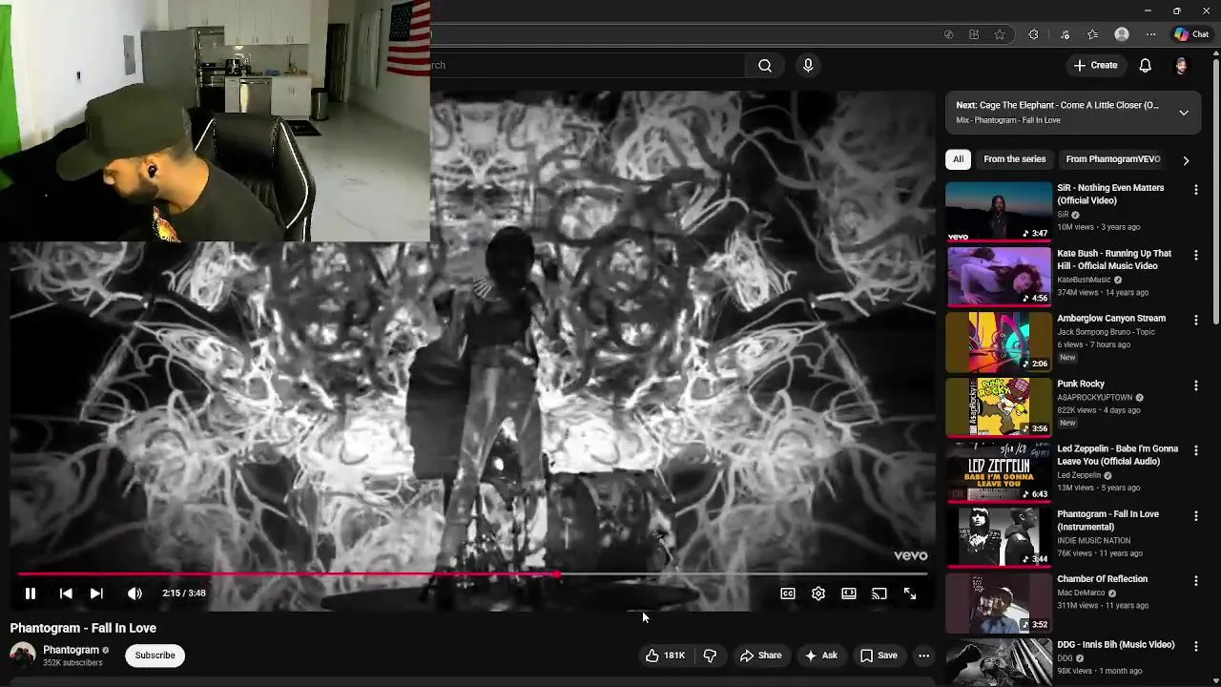Viewport: 1221px width, 687px height.
Task: Open the Cast to TV icon
Action: pyautogui.click(x=880, y=593)
